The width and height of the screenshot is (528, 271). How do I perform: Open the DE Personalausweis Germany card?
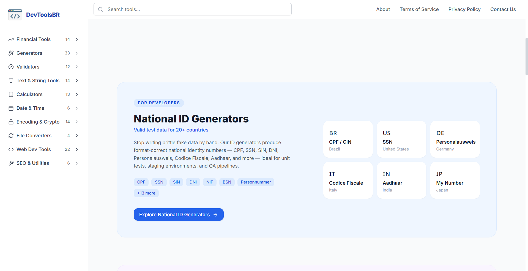tap(455, 139)
